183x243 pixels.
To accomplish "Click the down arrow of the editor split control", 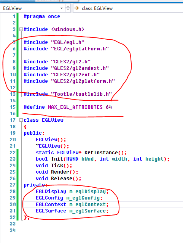I will click(x=68, y=10).
